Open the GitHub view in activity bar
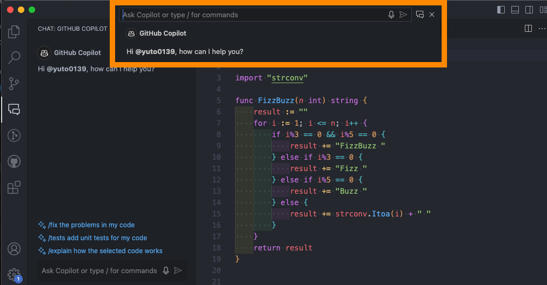547x285 pixels. click(x=14, y=162)
